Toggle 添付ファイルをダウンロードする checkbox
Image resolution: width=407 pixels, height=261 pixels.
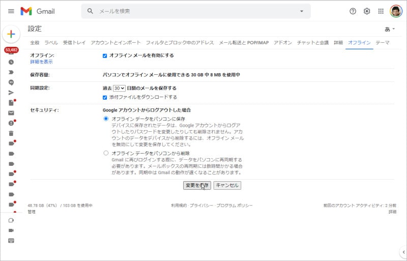click(105, 97)
